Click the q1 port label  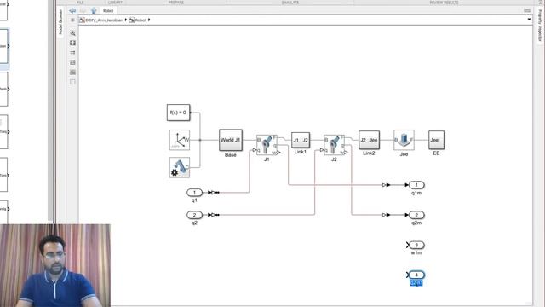(194, 200)
